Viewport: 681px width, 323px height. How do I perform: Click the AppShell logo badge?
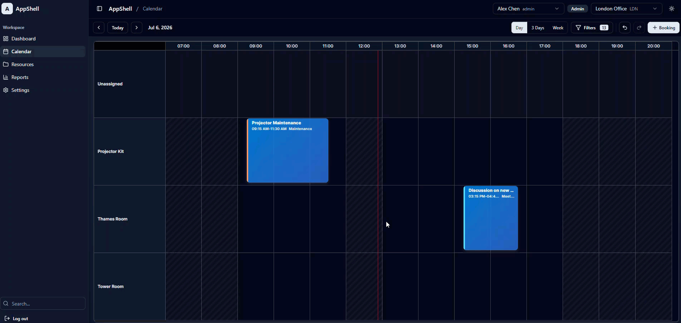click(7, 9)
